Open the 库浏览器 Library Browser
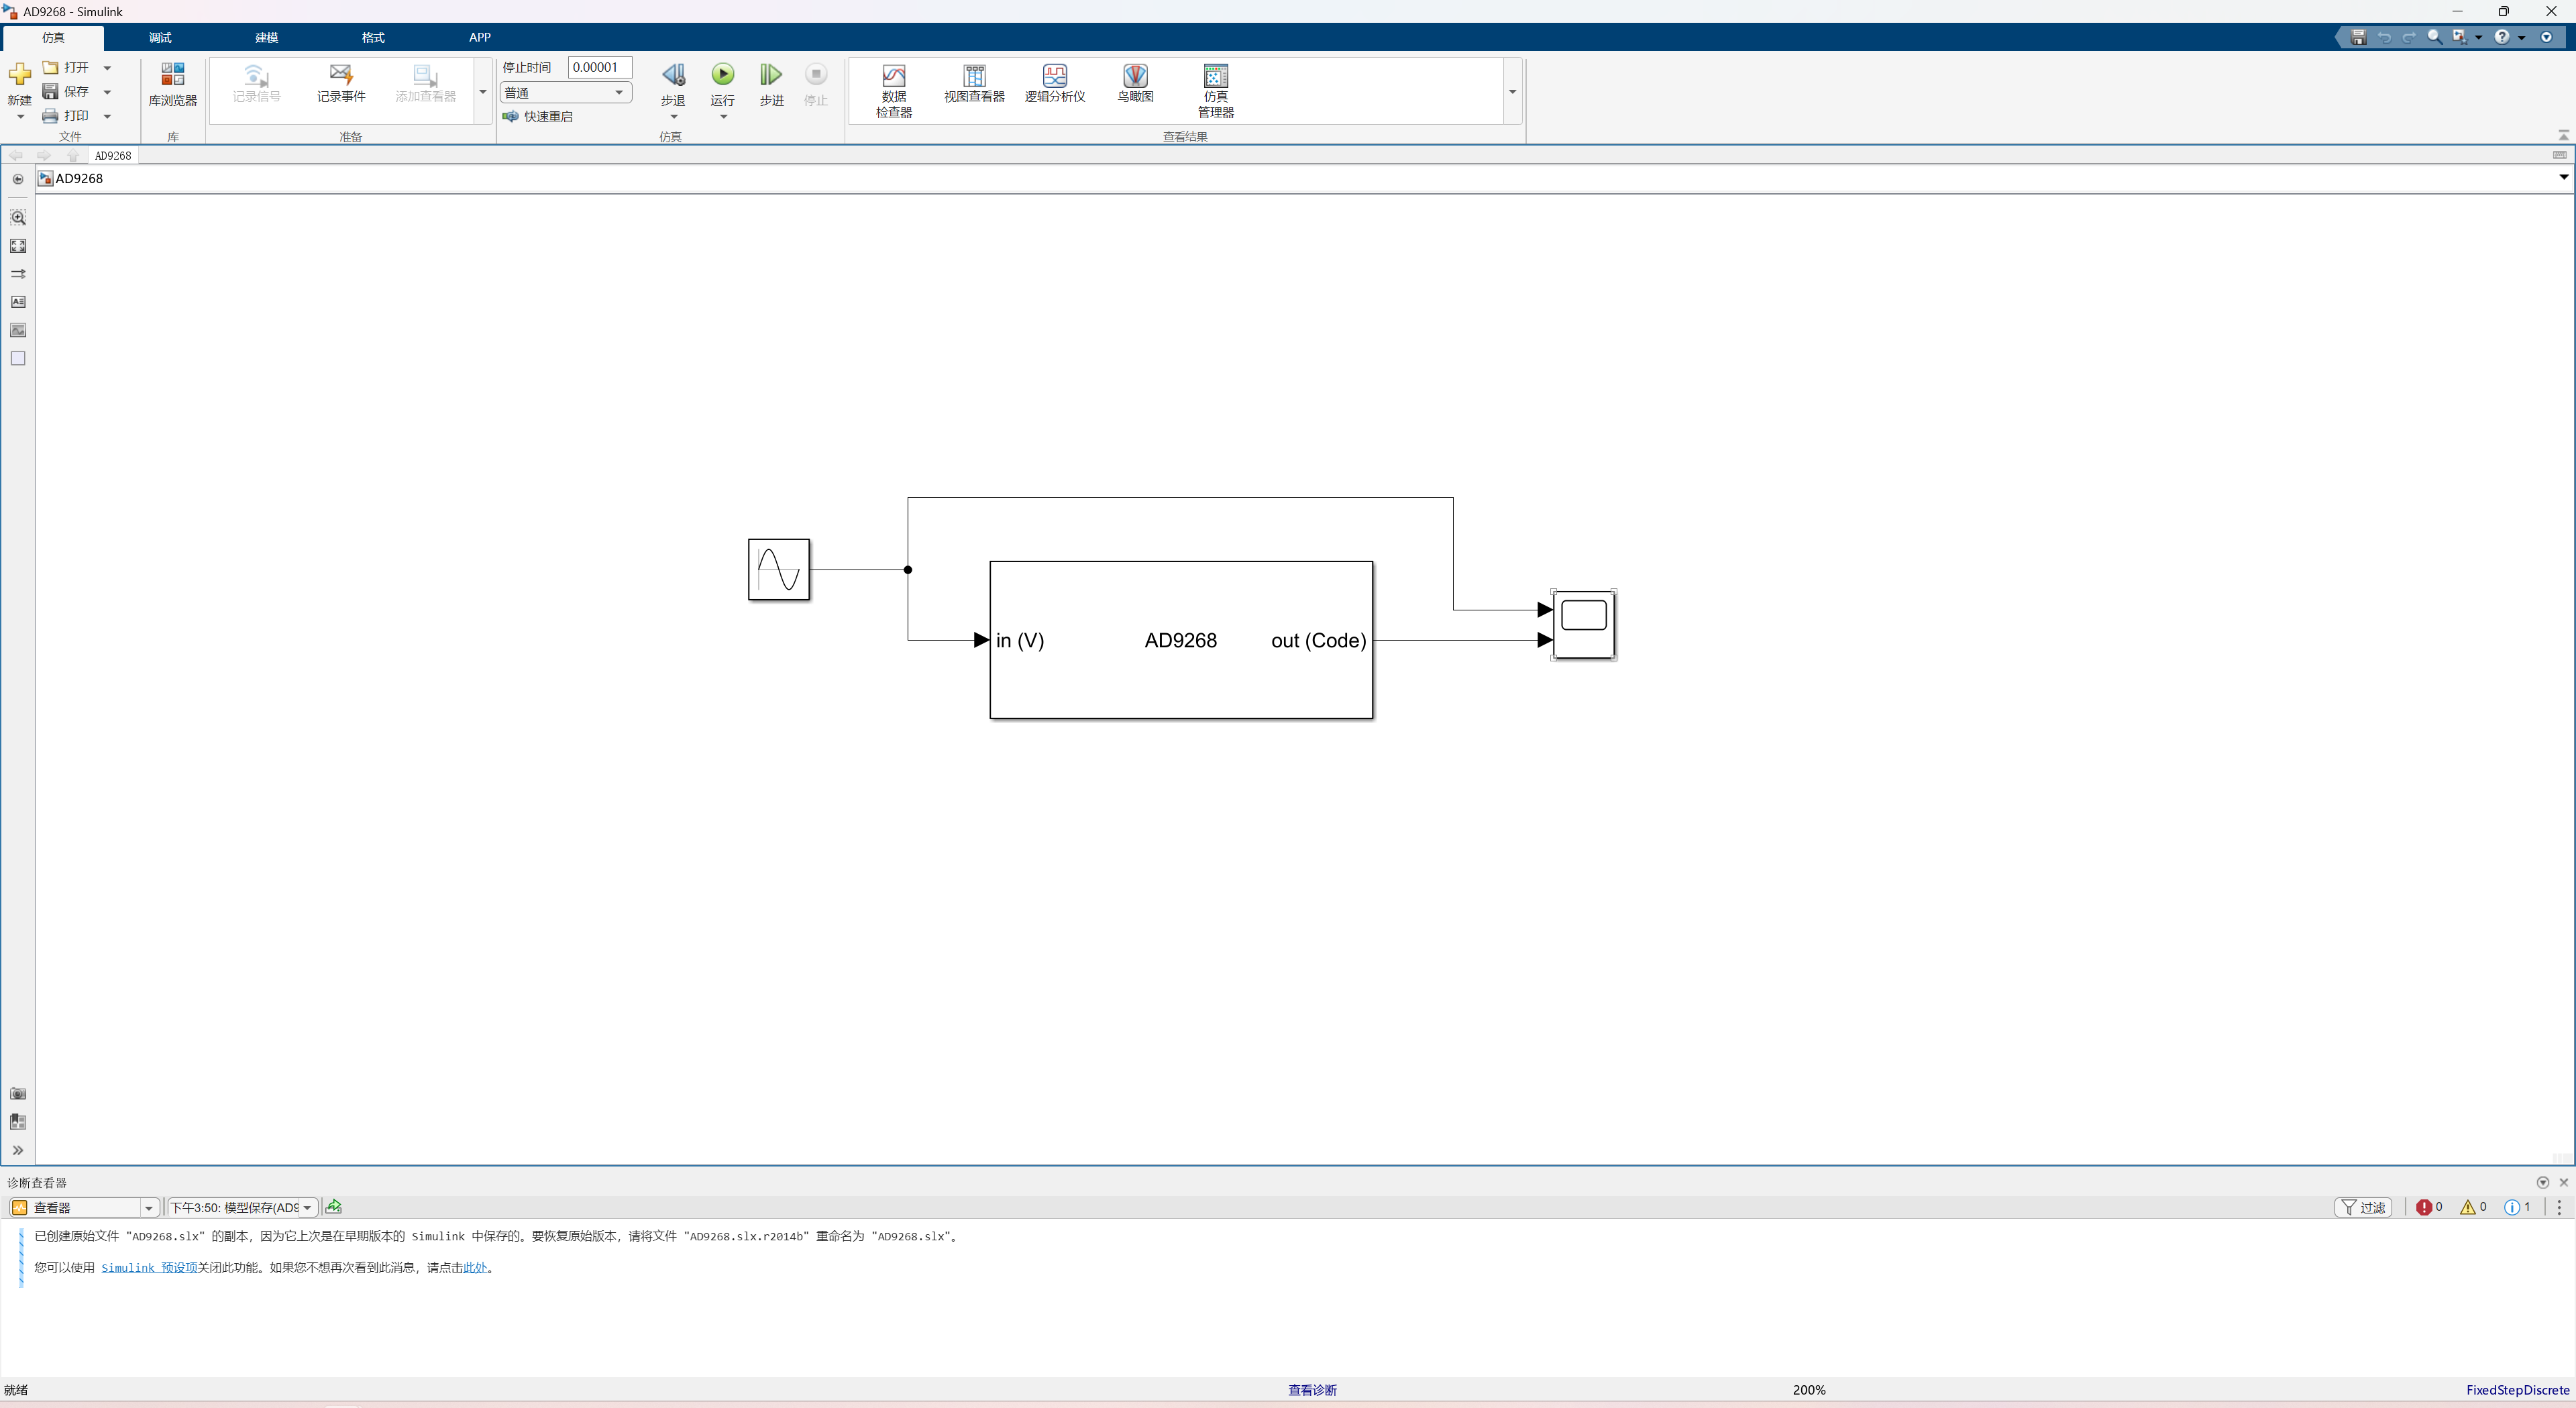 coord(172,85)
